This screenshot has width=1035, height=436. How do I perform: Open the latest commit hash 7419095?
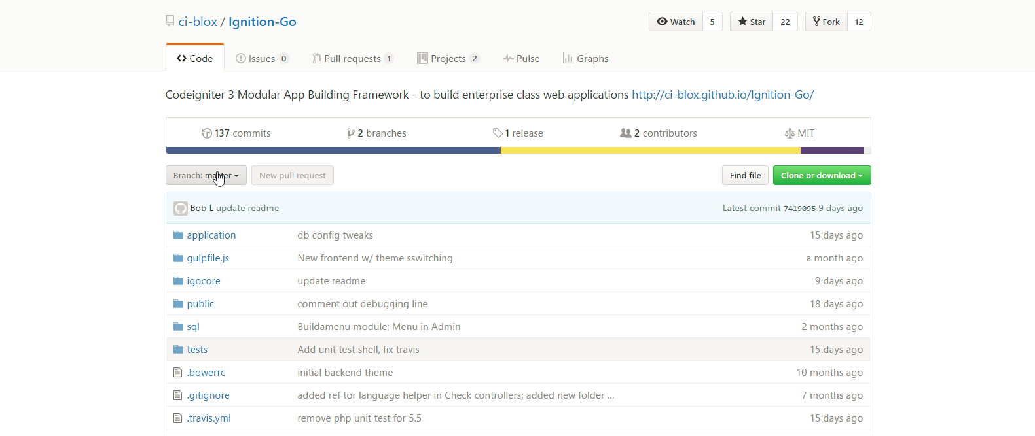pos(799,209)
